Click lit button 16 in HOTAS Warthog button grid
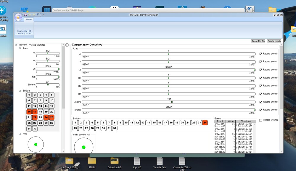The height and width of the screenshot is (171, 296). tap(29, 112)
